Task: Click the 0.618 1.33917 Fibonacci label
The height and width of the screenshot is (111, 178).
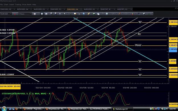Action: (7, 74)
